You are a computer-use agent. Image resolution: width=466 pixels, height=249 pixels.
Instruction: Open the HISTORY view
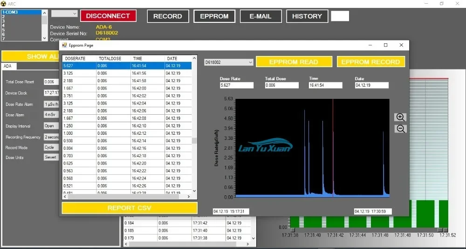point(307,16)
